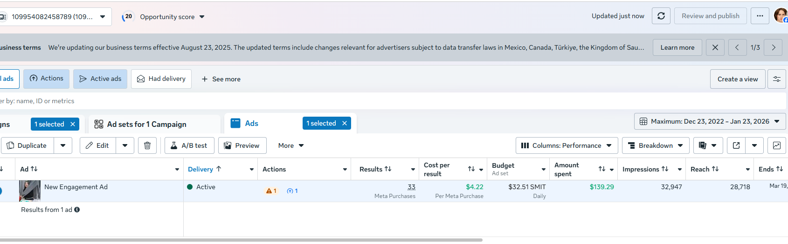
Task: Select the Active ads filter tab
Action: pos(100,79)
